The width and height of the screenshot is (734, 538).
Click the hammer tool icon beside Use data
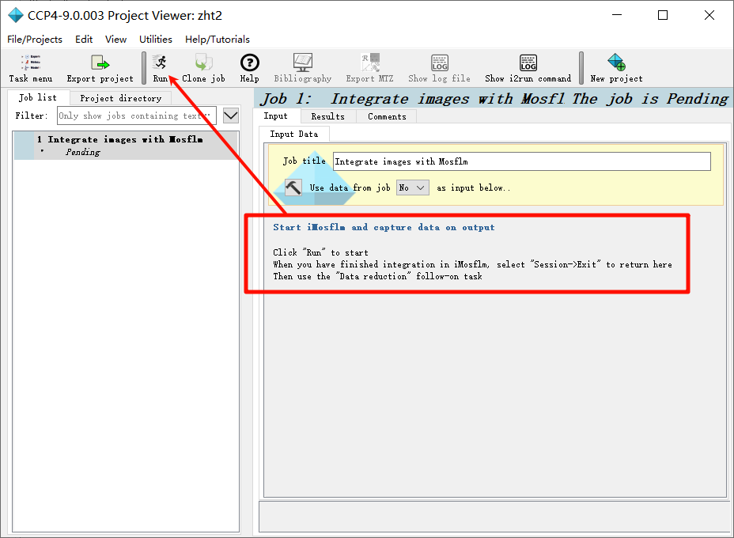tap(293, 188)
